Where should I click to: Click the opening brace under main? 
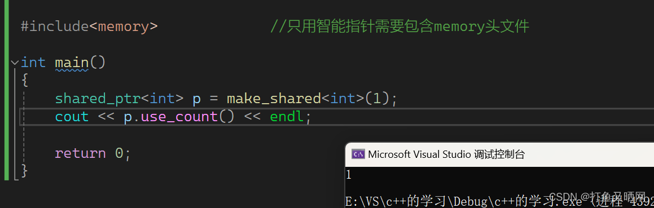(24, 81)
